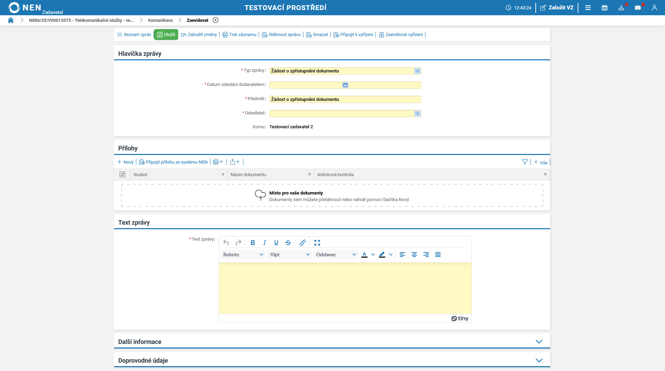Open the messages envelope icon

[x=638, y=8]
